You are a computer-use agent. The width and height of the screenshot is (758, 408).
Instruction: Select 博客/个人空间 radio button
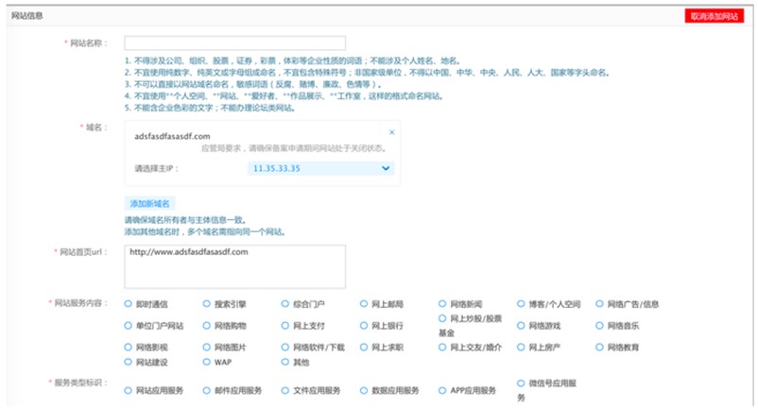(x=521, y=304)
